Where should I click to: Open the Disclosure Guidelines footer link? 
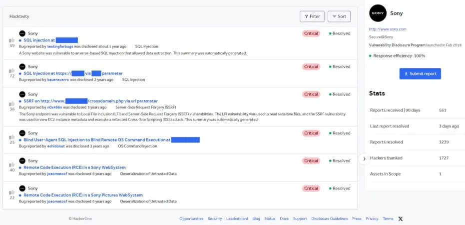pos(330,219)
